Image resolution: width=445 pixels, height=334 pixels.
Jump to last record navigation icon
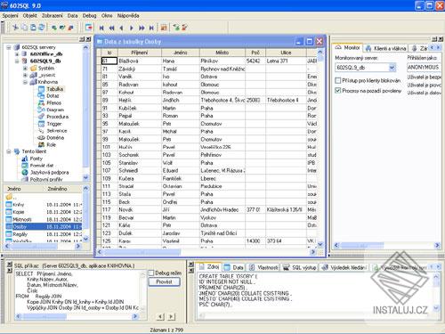pyautogui.click(x=151, y=28)
